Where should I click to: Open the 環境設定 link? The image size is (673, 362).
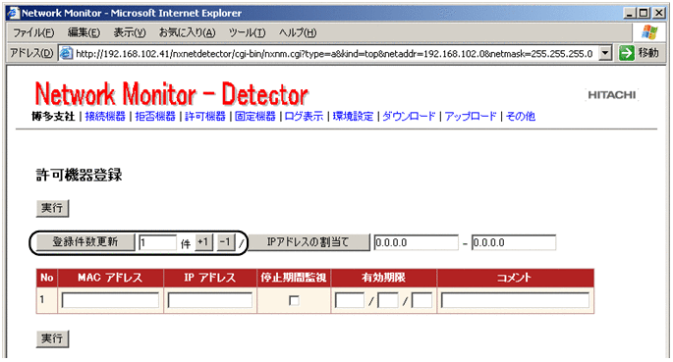point(353,116)
